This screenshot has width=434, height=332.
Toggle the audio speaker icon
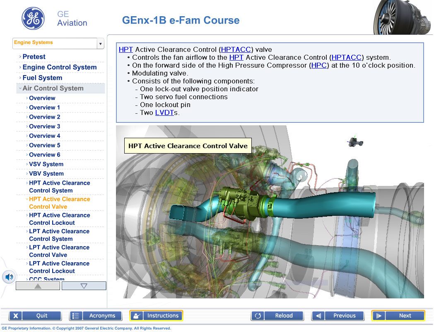point(9,277)
